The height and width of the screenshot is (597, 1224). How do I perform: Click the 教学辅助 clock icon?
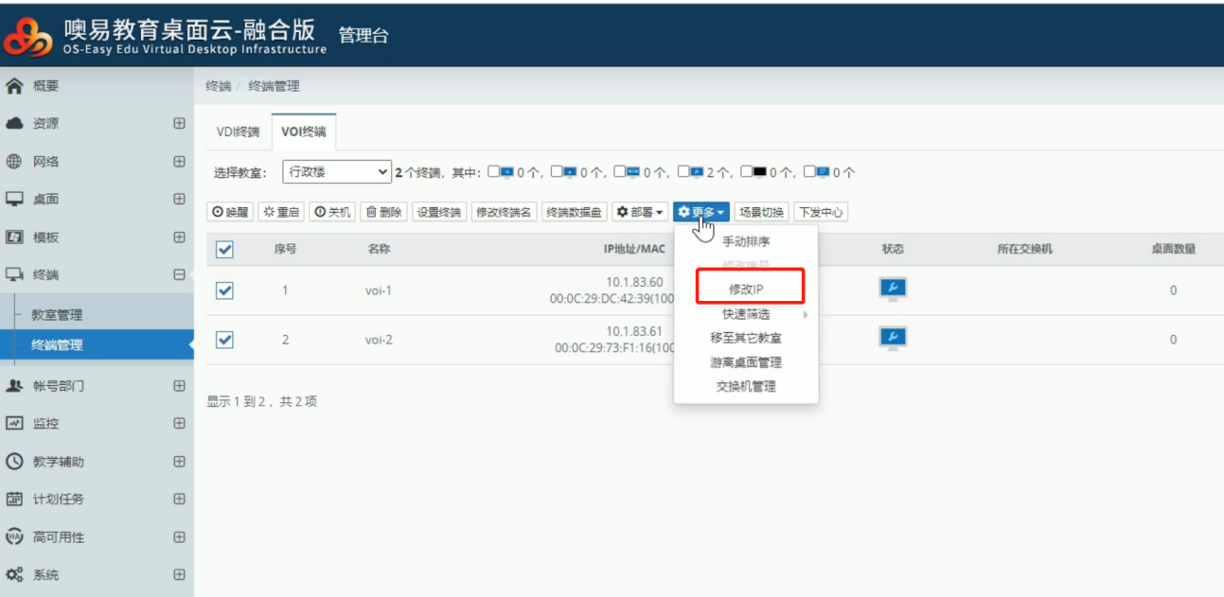pos(14,462)
